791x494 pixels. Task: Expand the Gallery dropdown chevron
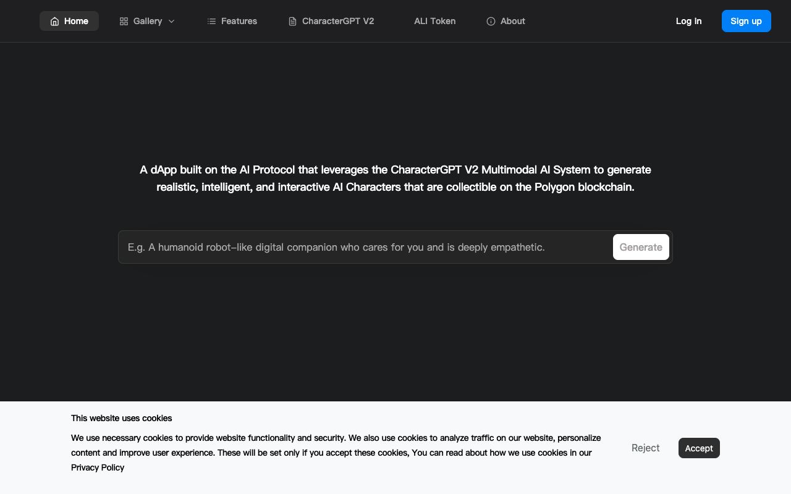tap(172, 22)
